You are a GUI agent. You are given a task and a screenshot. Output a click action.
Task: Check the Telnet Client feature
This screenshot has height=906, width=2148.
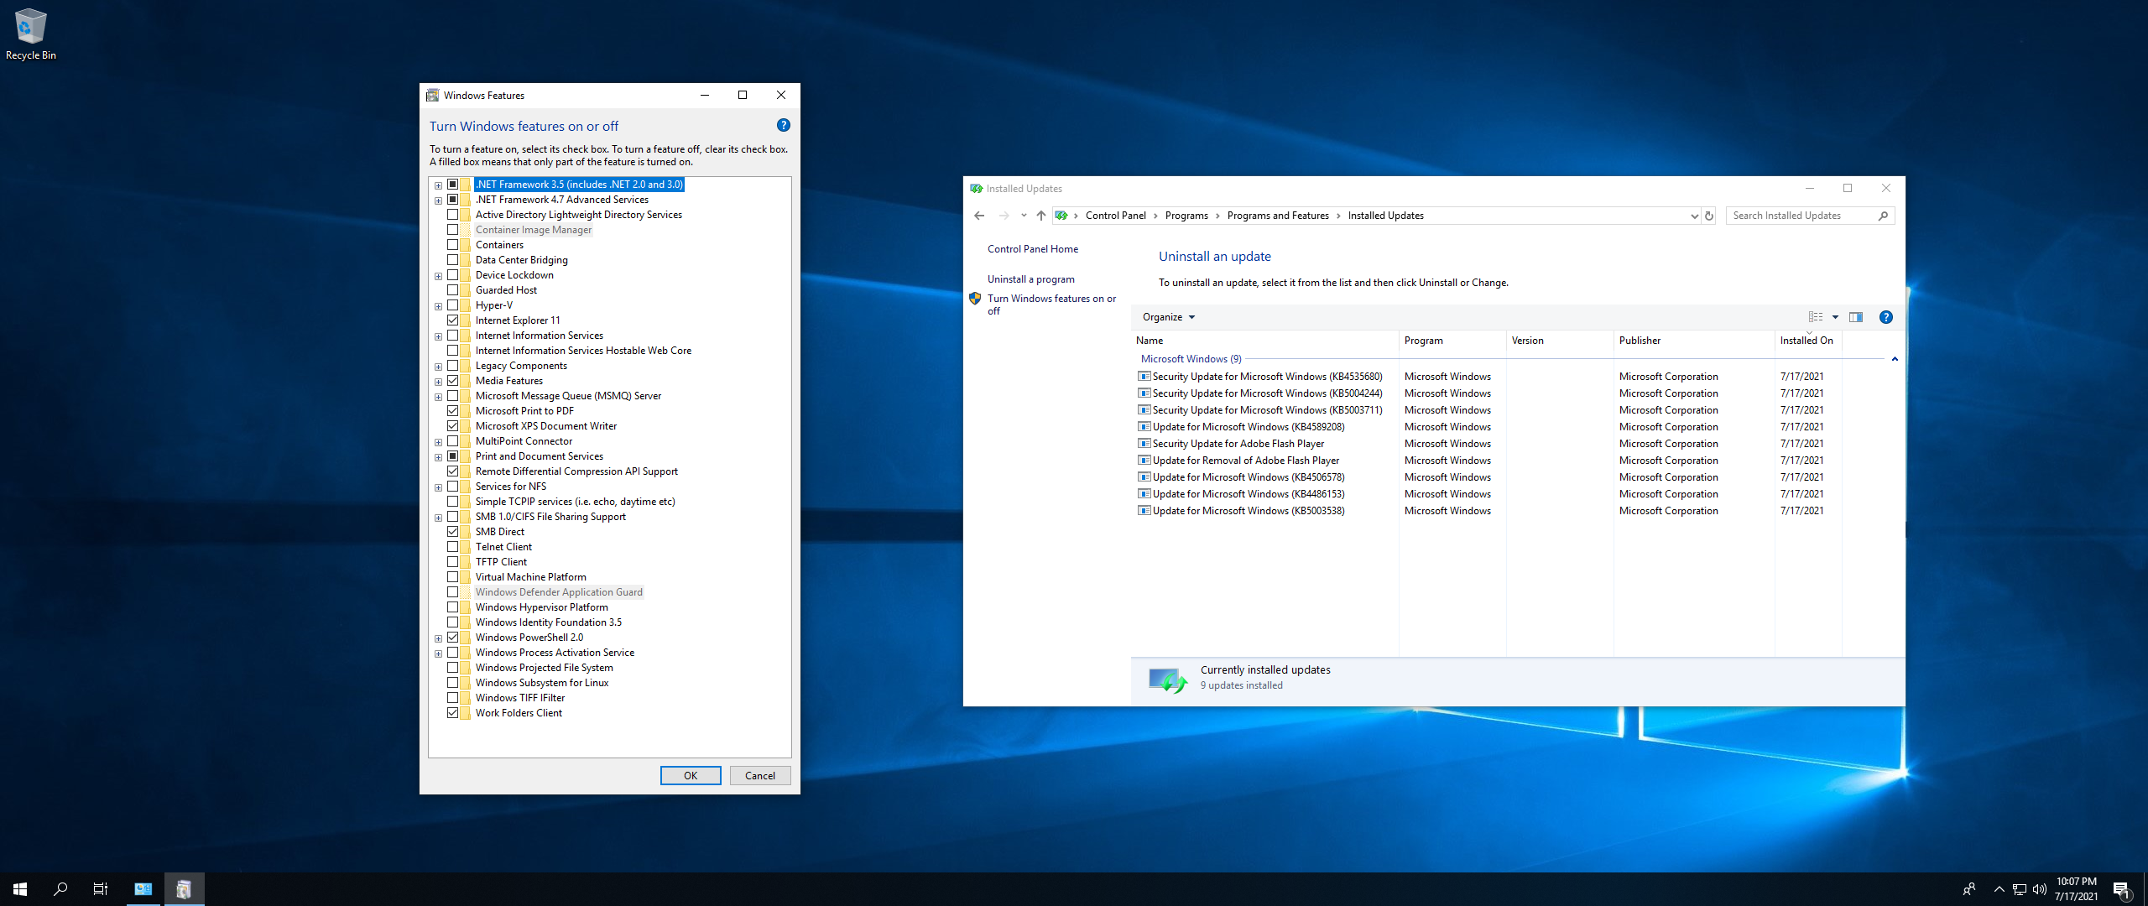coord(453,547)
